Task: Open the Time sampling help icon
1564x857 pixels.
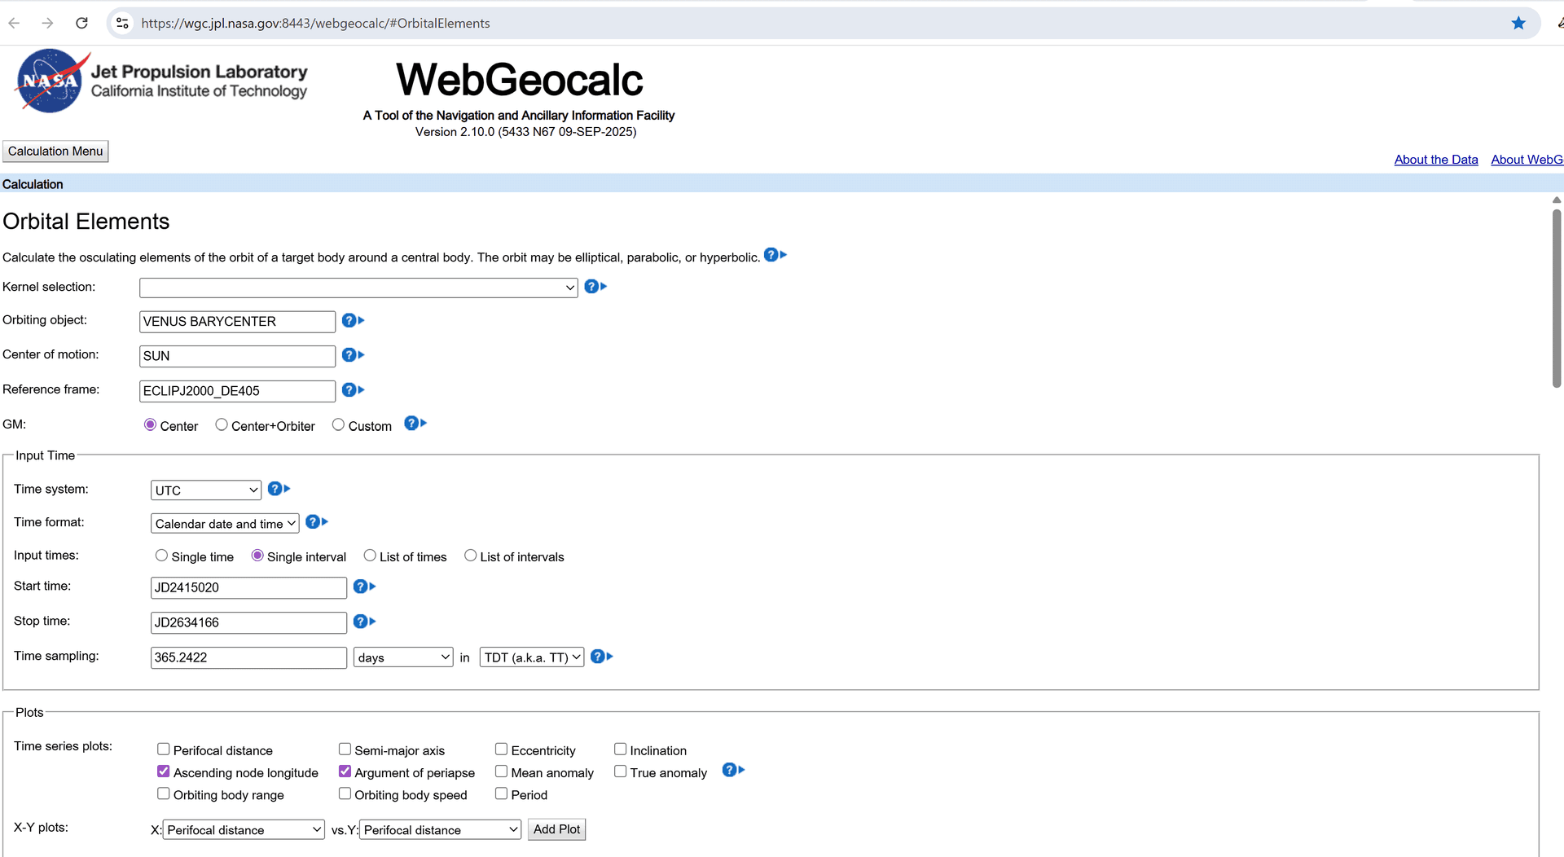Action: 600,656
